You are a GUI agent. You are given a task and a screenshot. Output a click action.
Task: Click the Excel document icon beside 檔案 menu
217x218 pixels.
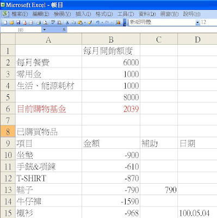5,14
